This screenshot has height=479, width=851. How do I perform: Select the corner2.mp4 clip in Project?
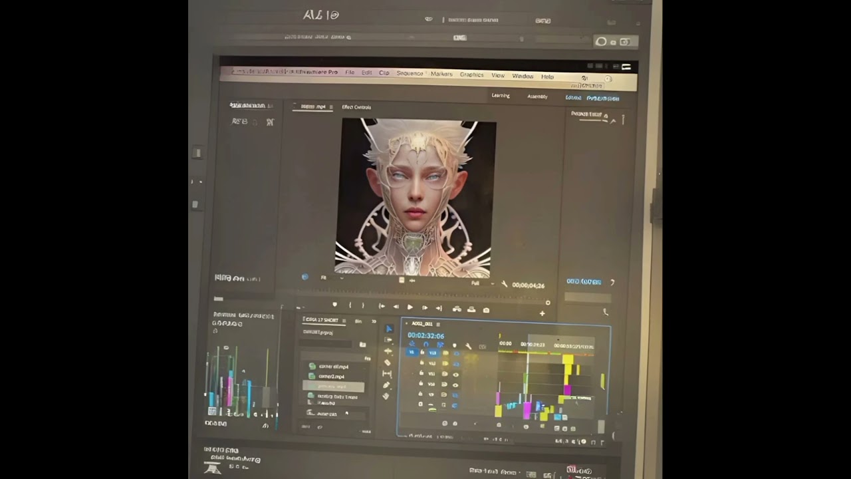pos(331,377)
